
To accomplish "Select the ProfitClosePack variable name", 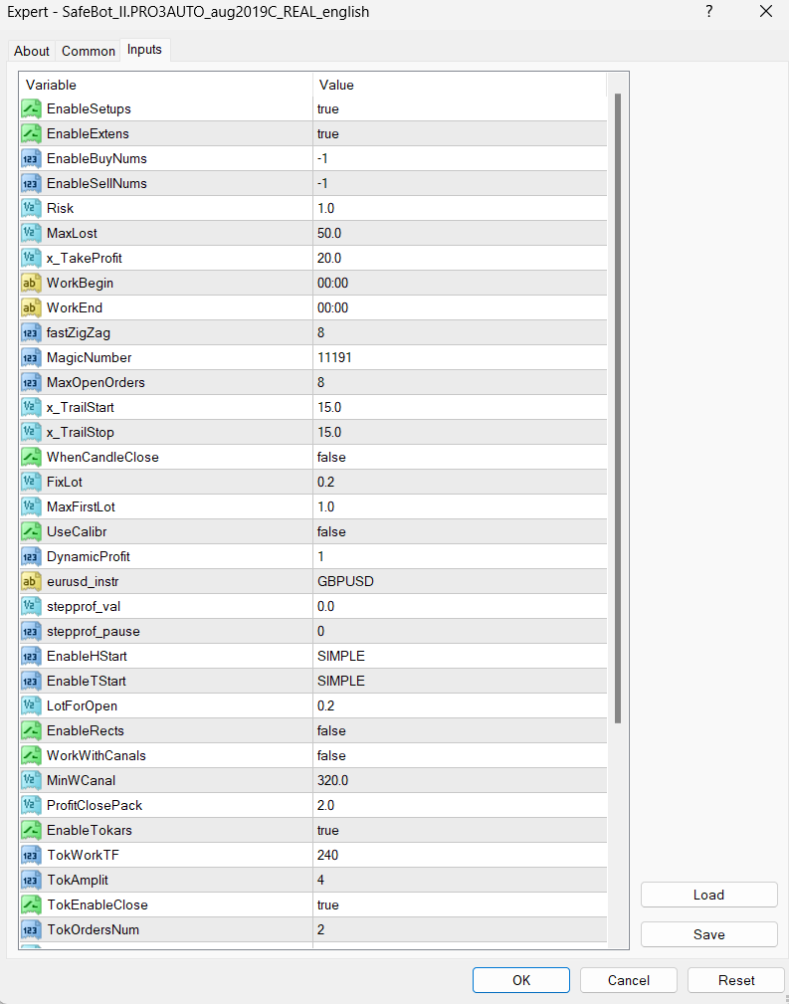I will coord(95,806).
